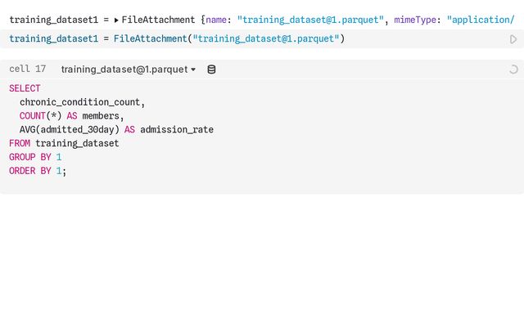The width and height of the screenshot is (524, 327).
Task: Click the ORDER BY 1; clause
Action: [37, 171]
